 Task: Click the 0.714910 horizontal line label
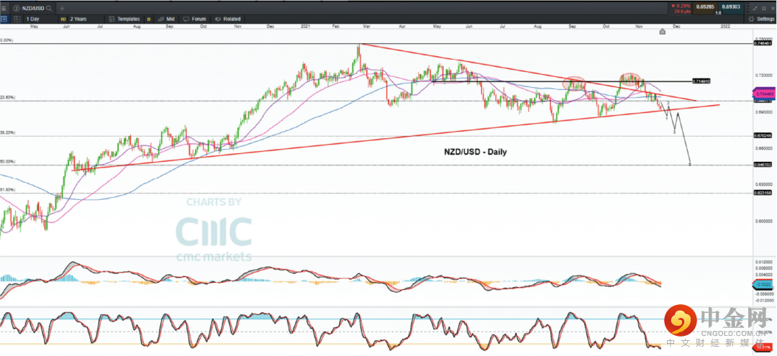point(701,81)
